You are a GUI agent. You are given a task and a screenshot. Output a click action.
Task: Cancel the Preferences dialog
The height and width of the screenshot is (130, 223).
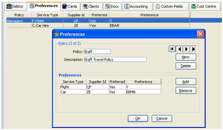pos(162,118)
